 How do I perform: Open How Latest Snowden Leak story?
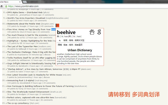[x=34, y=75]
